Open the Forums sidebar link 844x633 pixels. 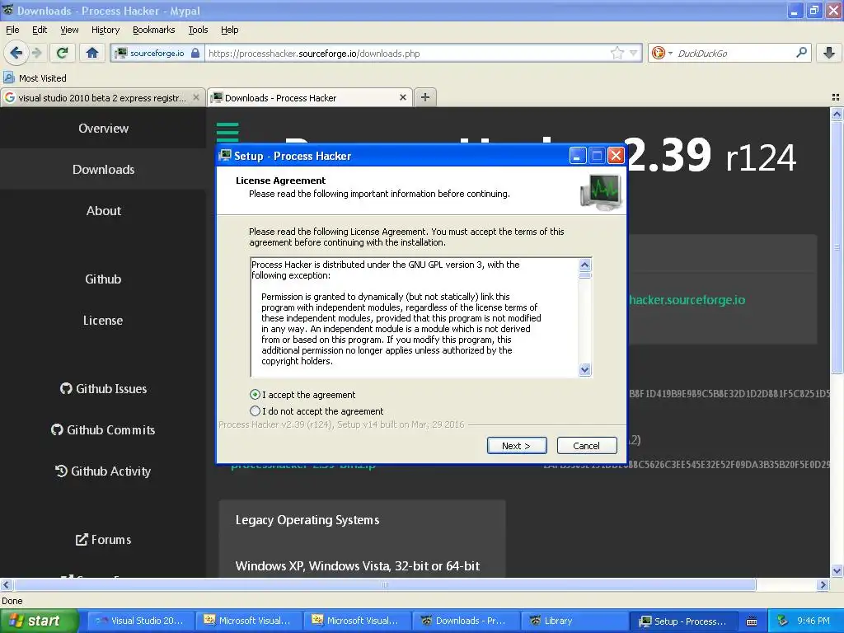click(x=103, y=539)
